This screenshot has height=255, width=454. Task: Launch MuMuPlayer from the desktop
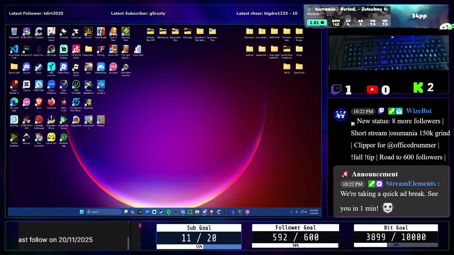click(x=101, y=68)
